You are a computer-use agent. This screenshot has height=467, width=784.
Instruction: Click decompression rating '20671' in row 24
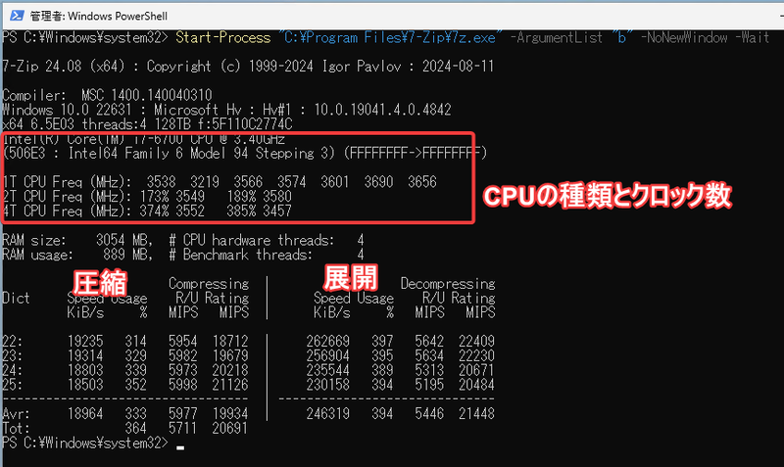click(476, 371)
